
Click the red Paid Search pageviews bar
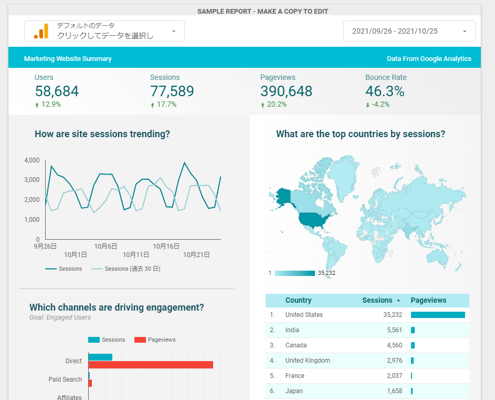point(90,383)
